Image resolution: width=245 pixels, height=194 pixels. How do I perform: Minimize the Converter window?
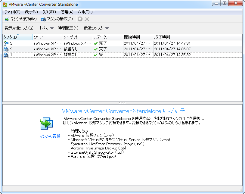[x=216, y=3]
